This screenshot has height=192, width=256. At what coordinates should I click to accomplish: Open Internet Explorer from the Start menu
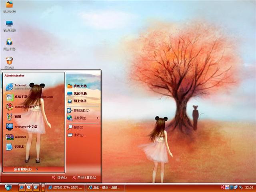20,86
